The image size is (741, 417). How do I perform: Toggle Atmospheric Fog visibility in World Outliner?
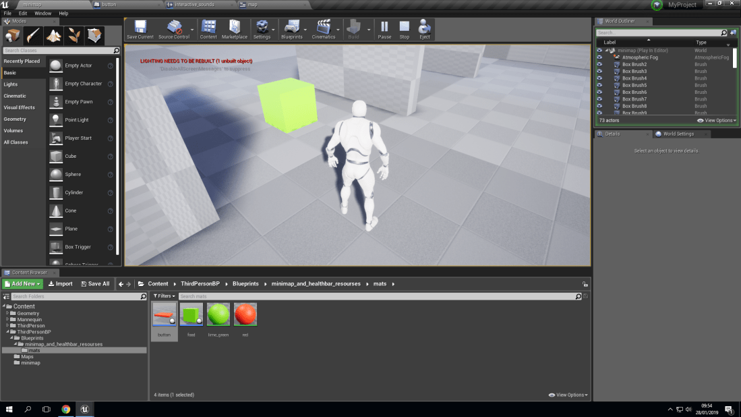598,57
